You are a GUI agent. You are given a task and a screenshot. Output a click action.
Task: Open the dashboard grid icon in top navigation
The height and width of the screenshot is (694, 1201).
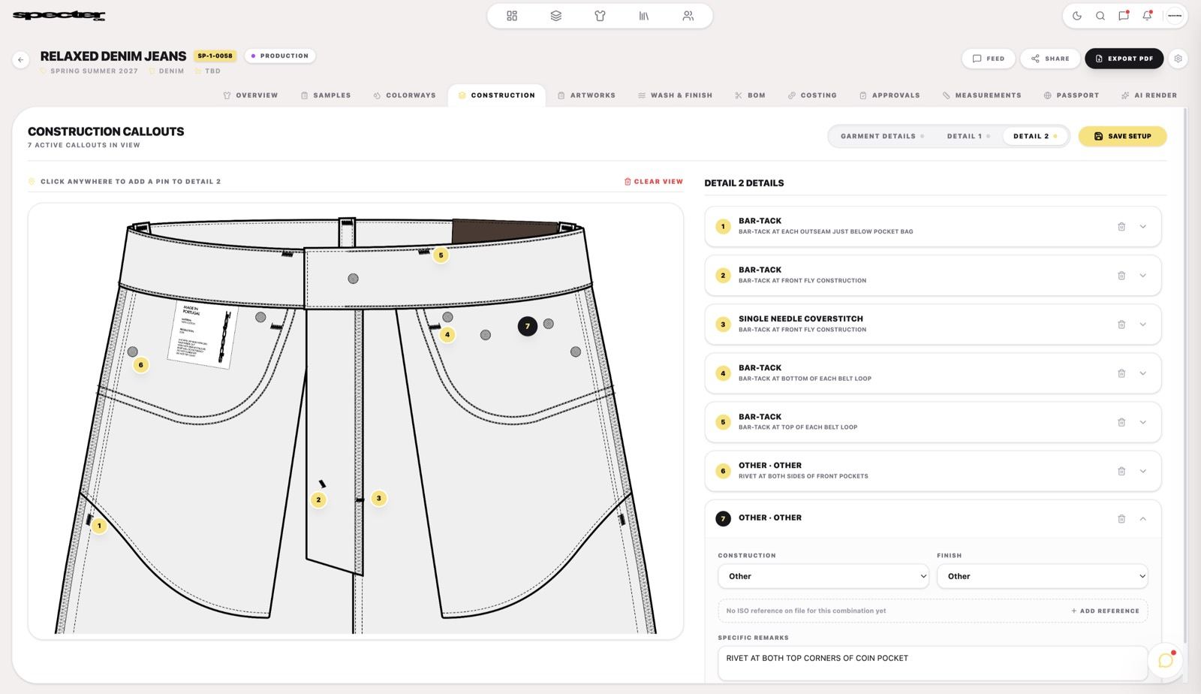[512, 16]
